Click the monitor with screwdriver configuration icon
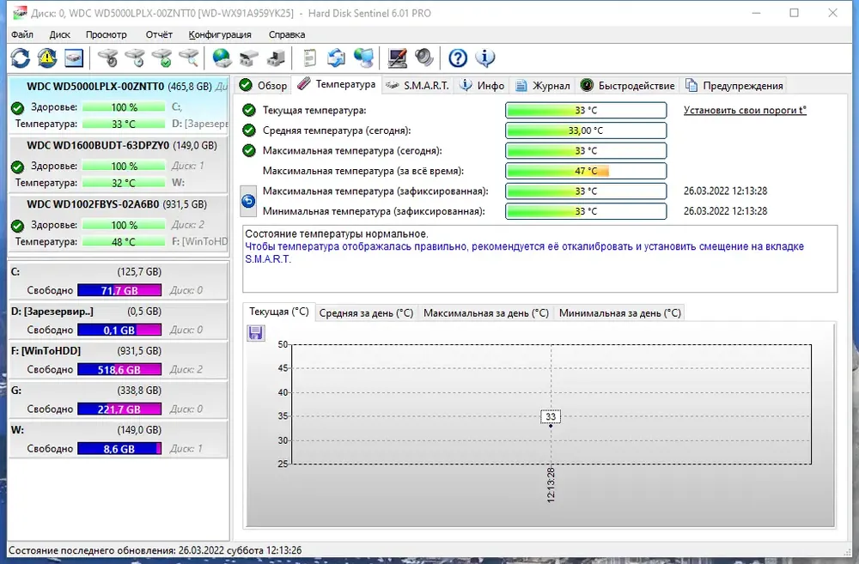 (397, 58)
